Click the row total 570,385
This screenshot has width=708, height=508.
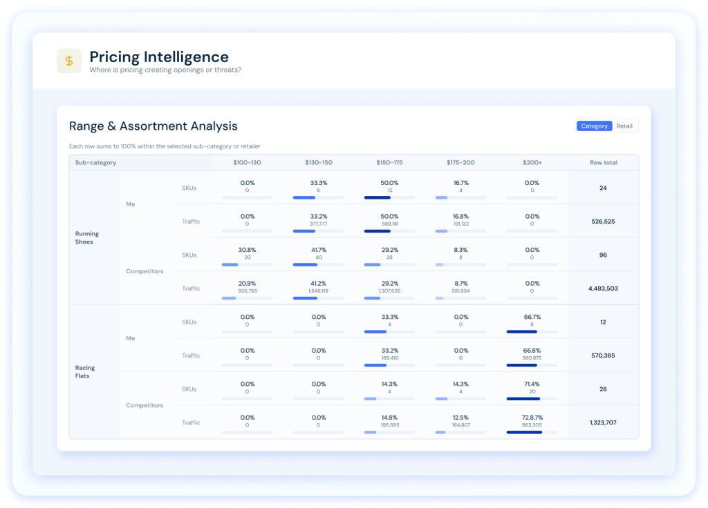(603, 355)
